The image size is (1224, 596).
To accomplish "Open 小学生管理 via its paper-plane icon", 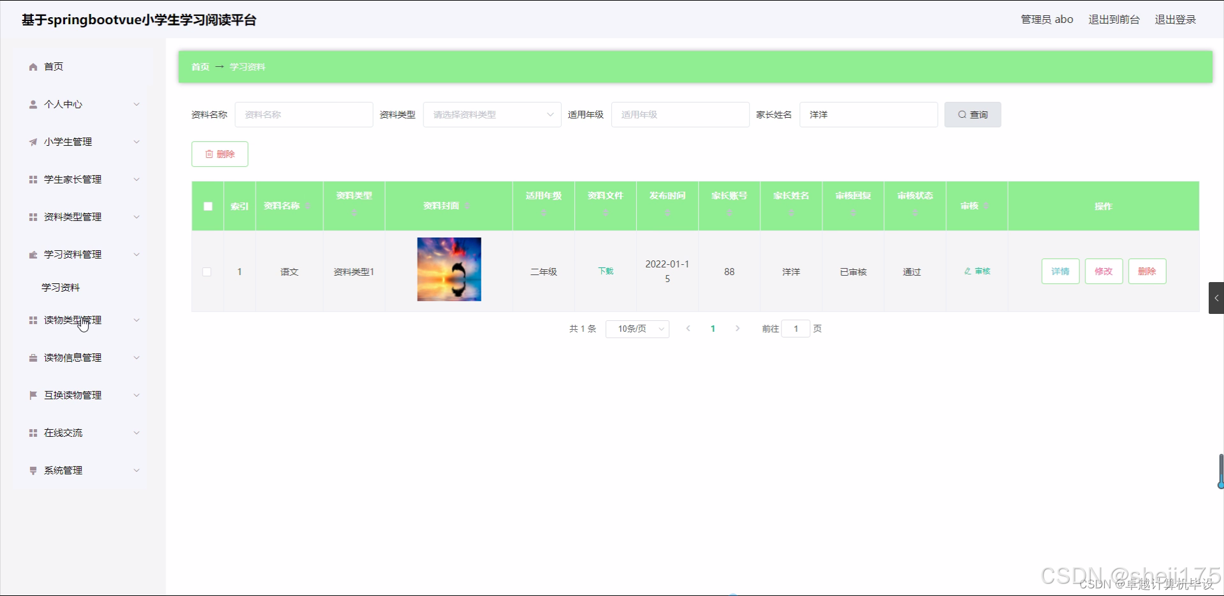I will pyautogui.click(x=33, y=141).
